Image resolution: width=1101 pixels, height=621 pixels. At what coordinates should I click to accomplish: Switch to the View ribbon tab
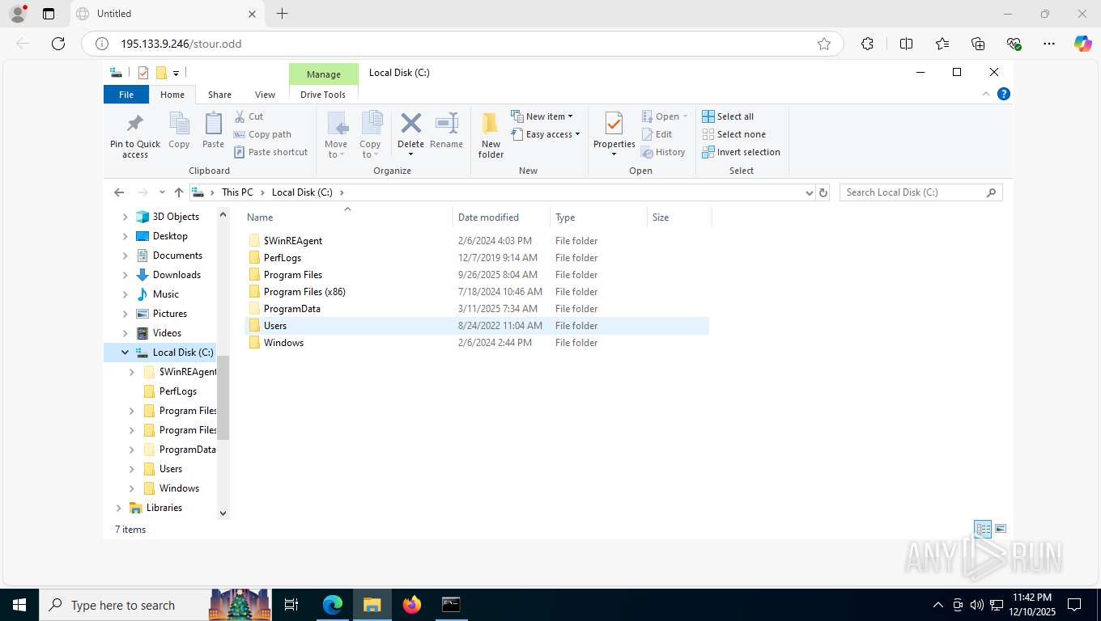pos(265,95)
